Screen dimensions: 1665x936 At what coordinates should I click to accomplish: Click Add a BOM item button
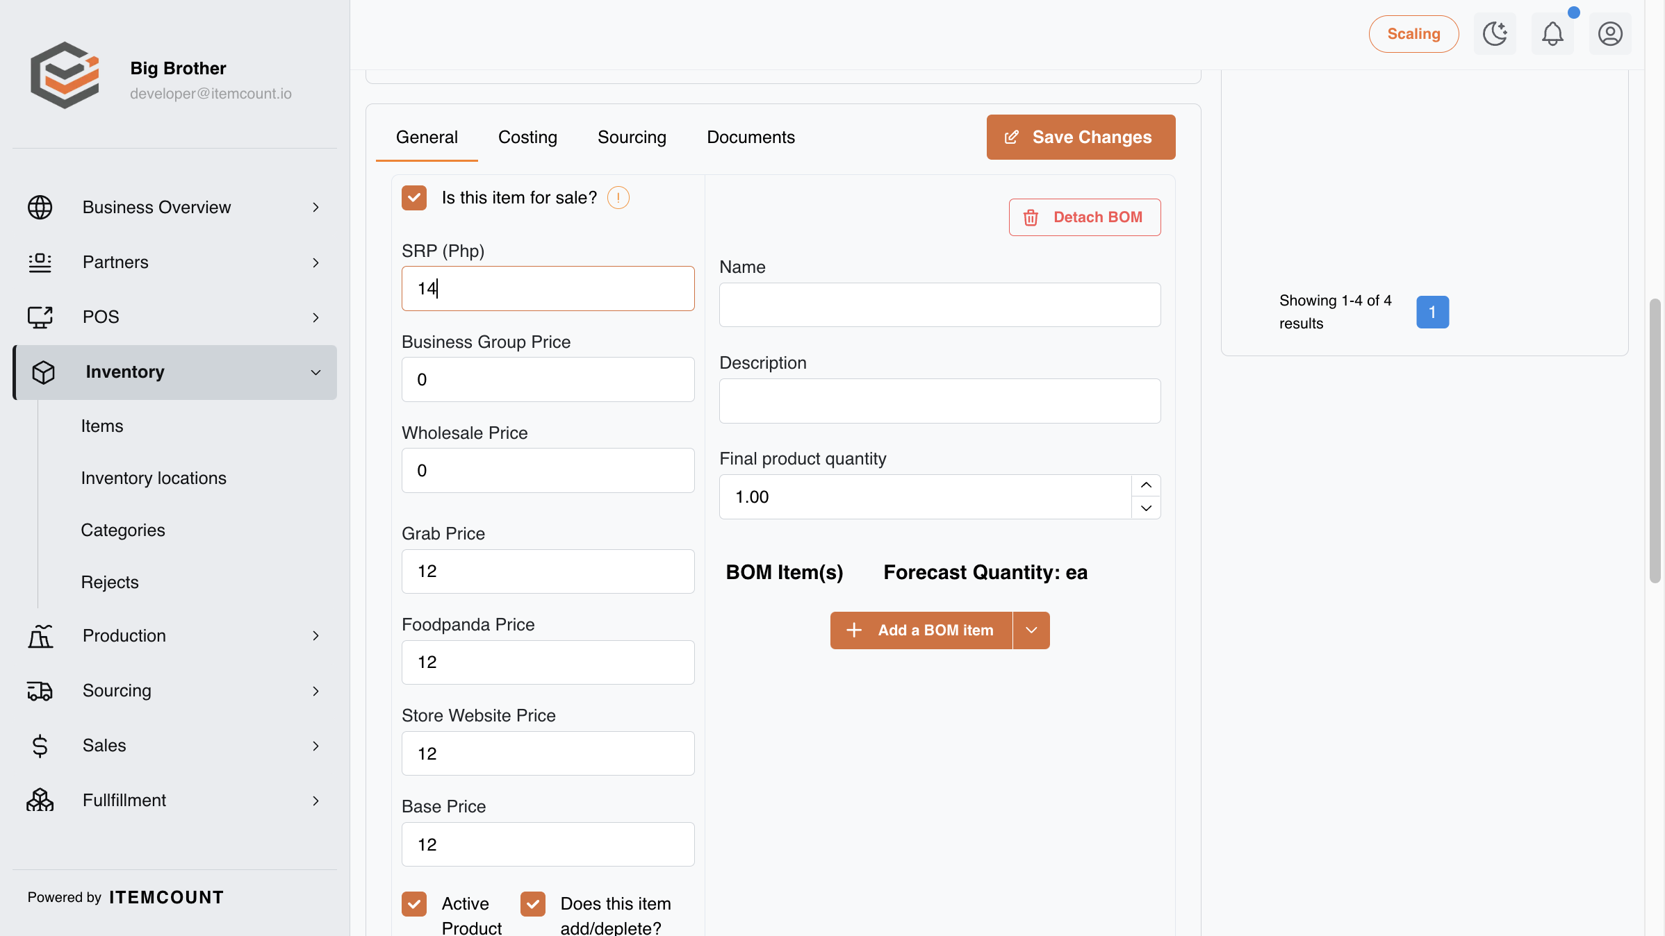point(921,630)
